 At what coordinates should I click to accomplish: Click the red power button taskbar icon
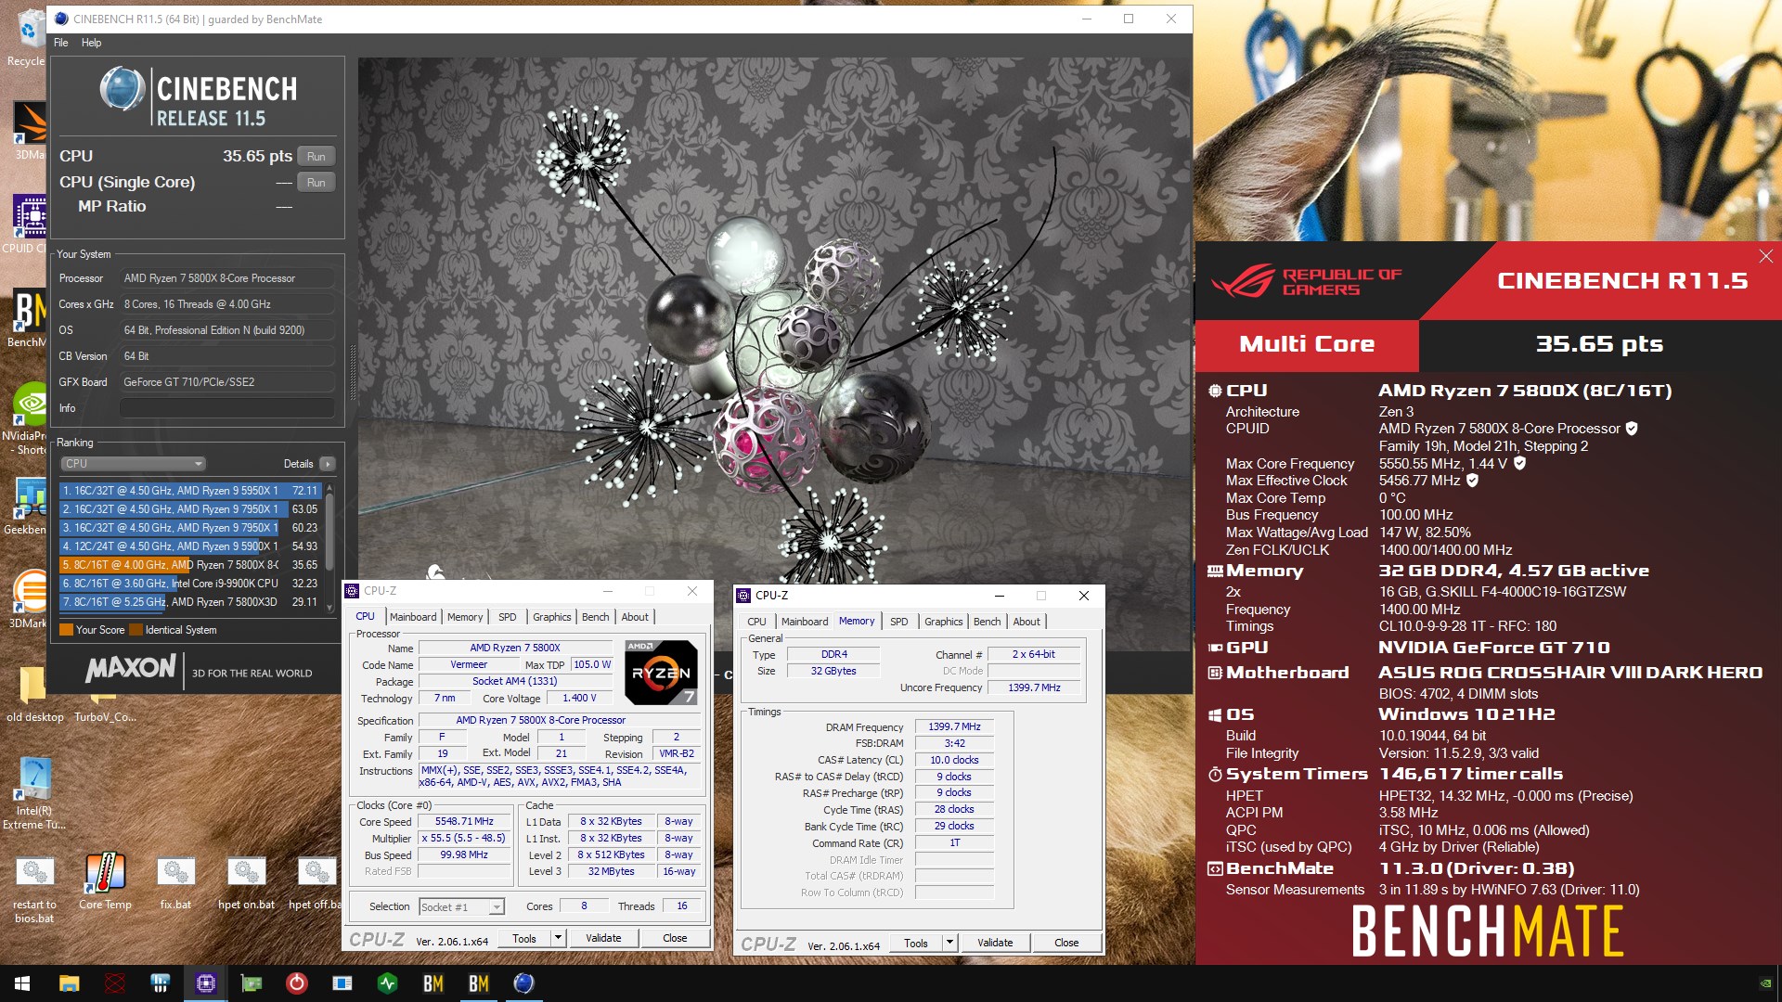296,983
